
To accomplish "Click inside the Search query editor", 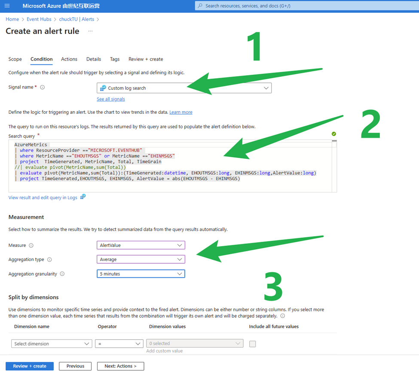I will click(172, 185).
